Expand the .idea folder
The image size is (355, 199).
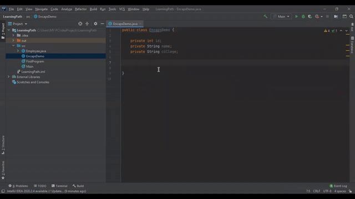click(13, 35)
